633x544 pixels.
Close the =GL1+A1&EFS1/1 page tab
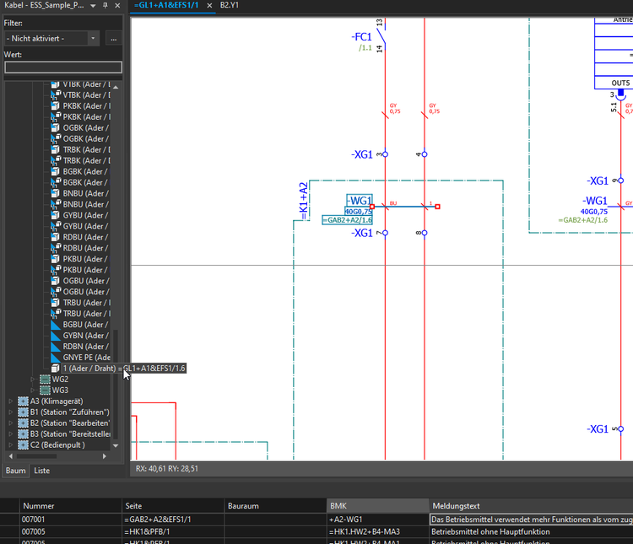coord(209,6)
